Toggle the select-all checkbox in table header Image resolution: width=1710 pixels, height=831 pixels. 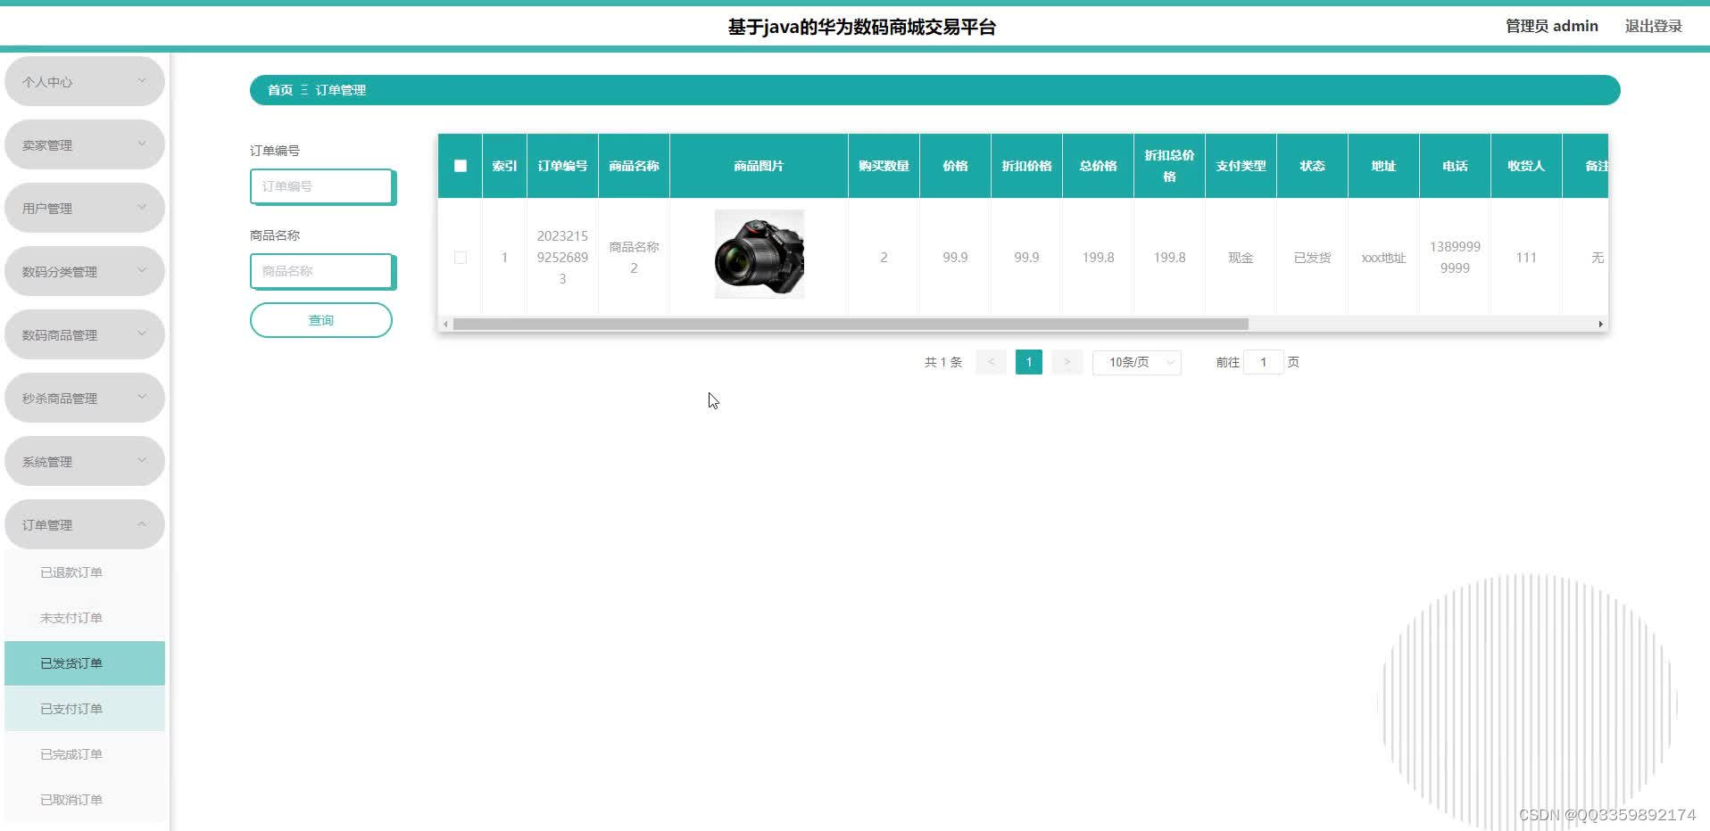point(461,166)
